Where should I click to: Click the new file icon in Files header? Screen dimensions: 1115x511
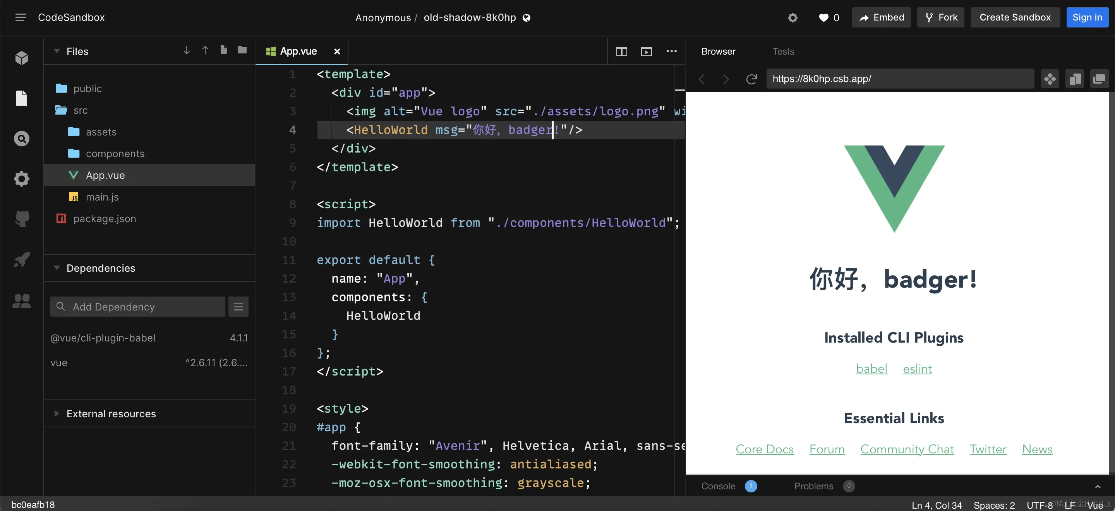point(223,50)
